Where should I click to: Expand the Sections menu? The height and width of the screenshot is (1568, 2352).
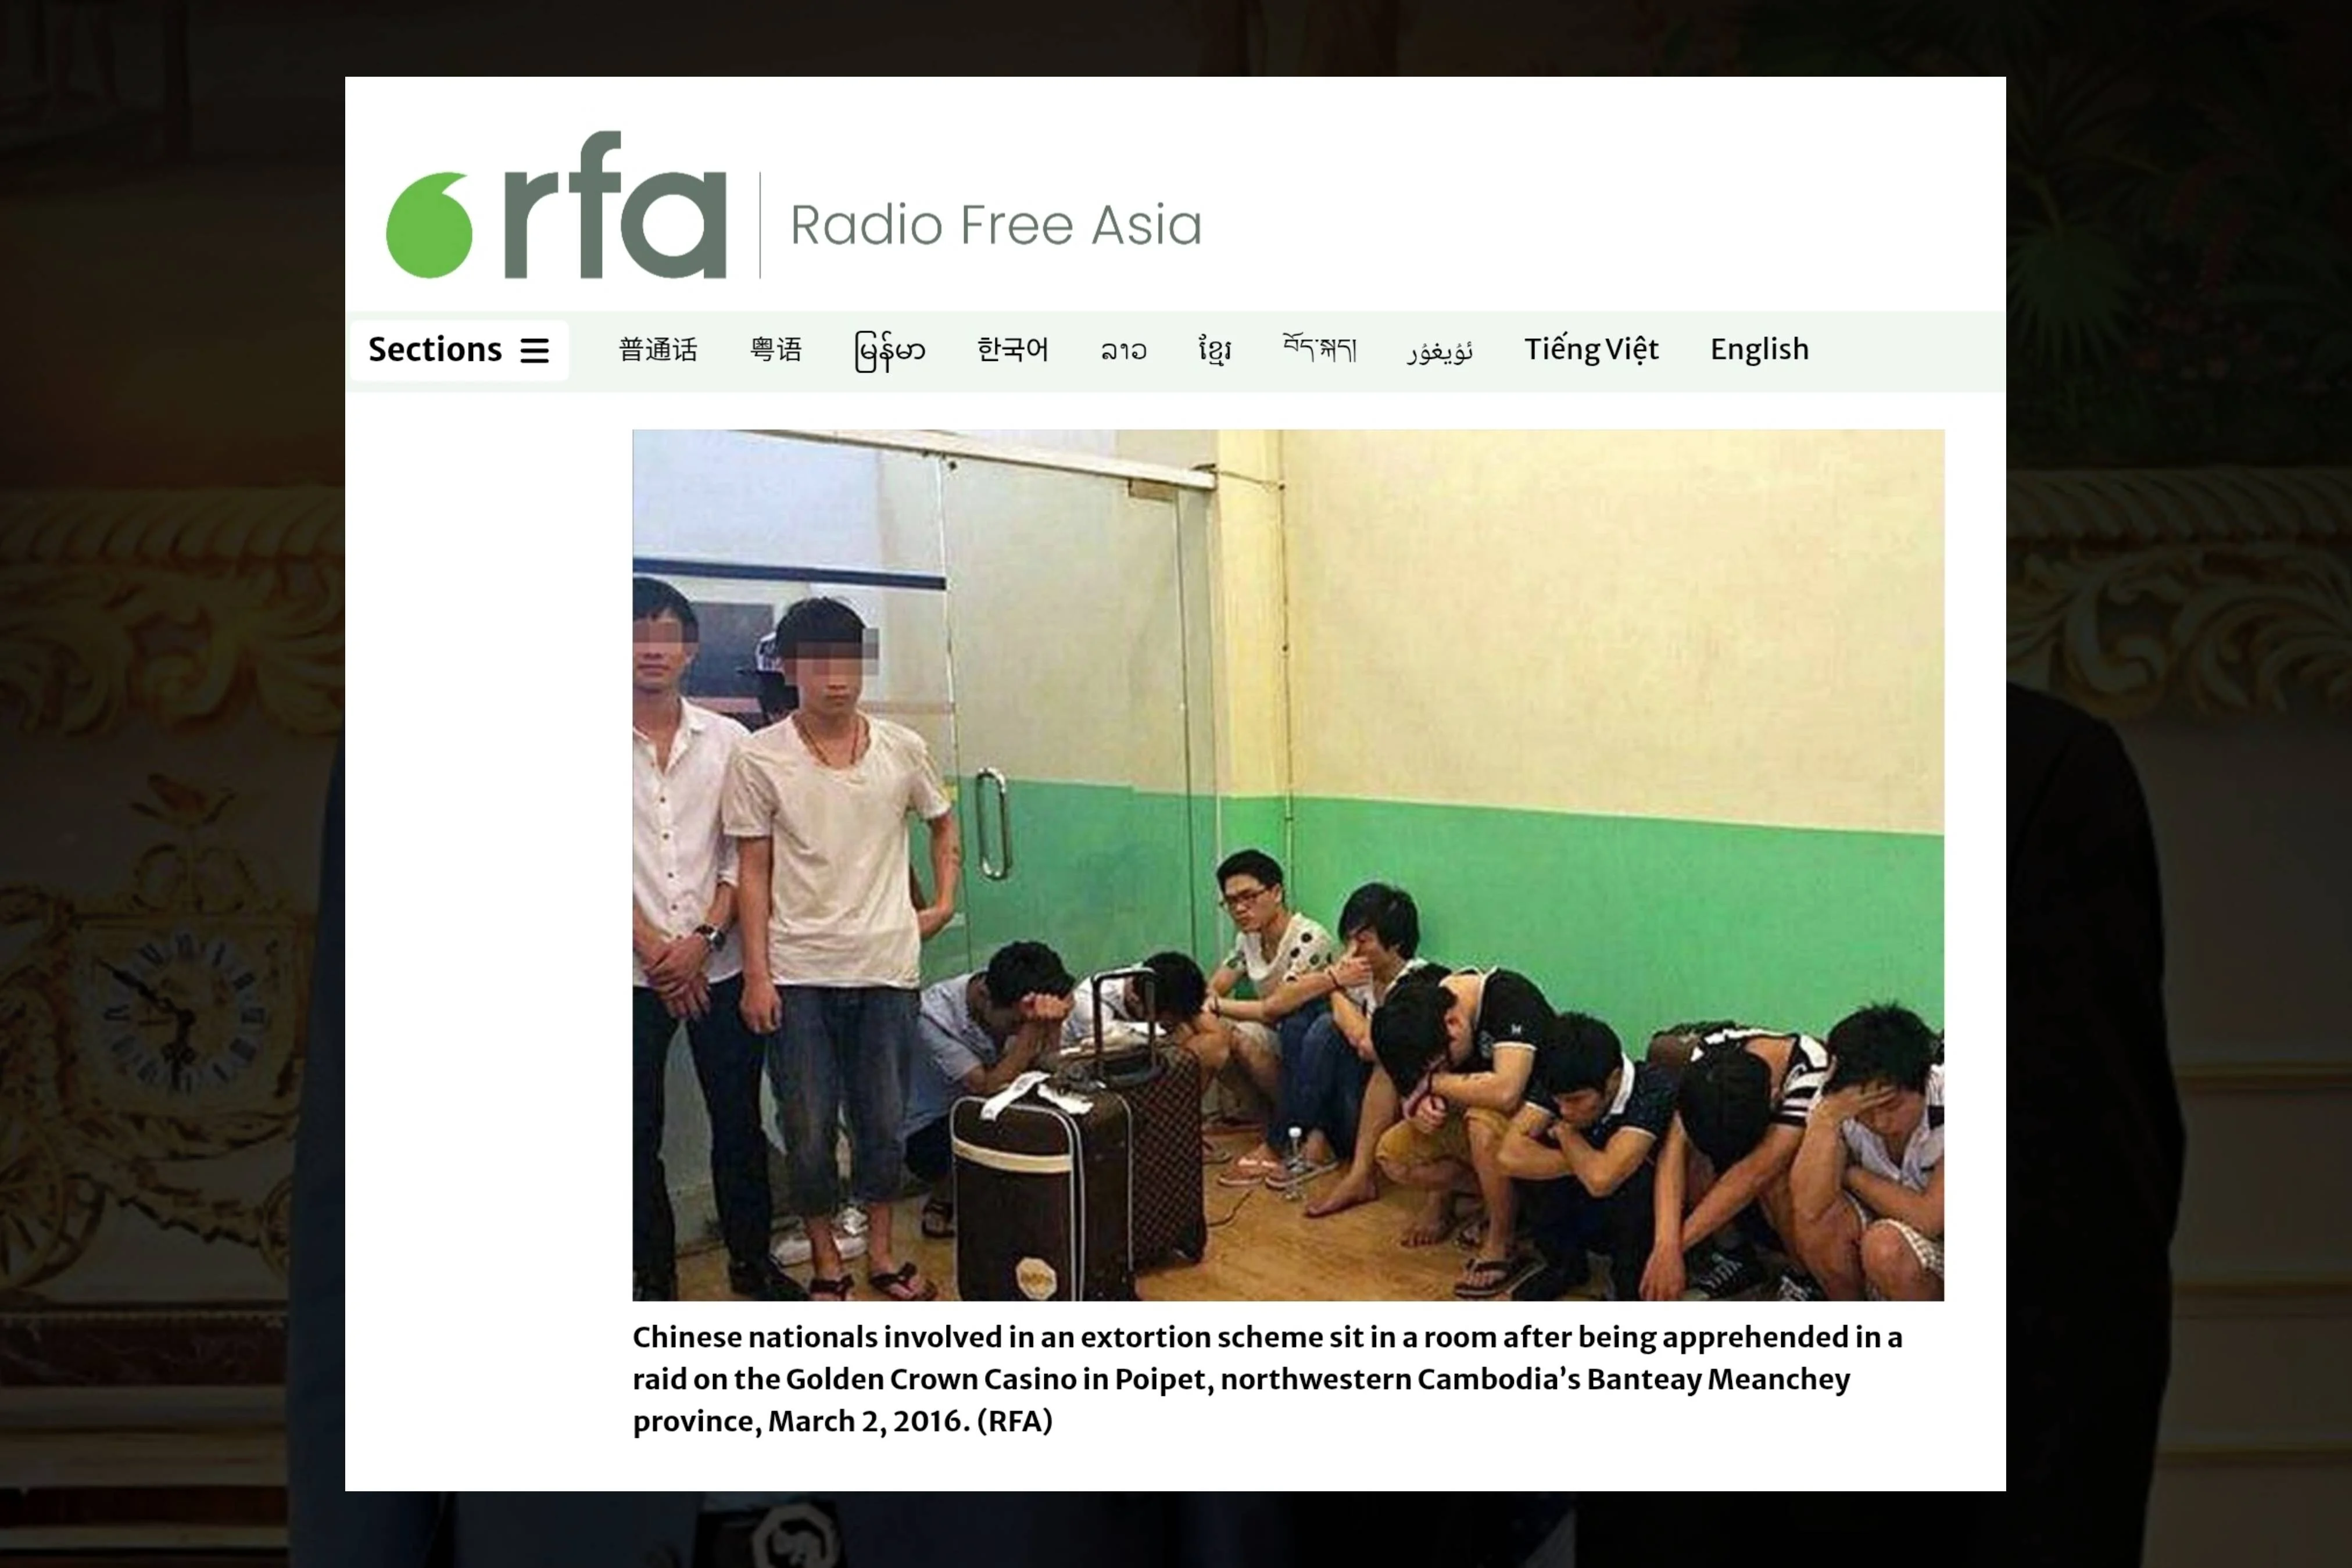(x=459, y=350)
